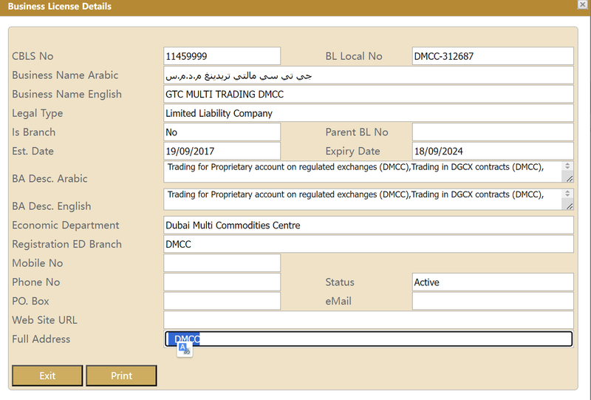
Task: Click the Parent BL No label
Action: tap(357, 132)
